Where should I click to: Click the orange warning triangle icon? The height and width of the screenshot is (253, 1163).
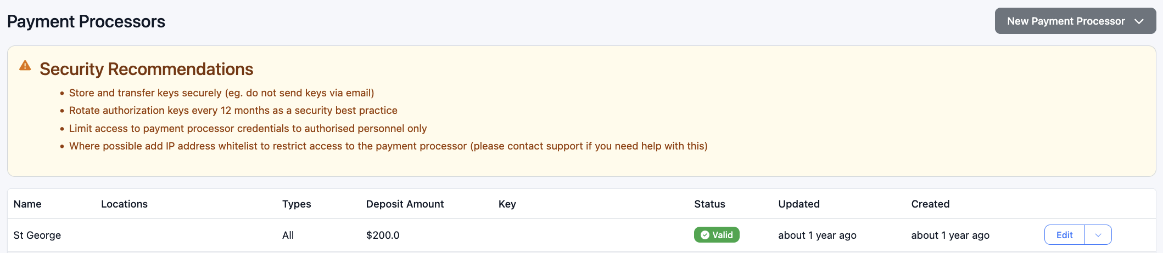[25, 66]
